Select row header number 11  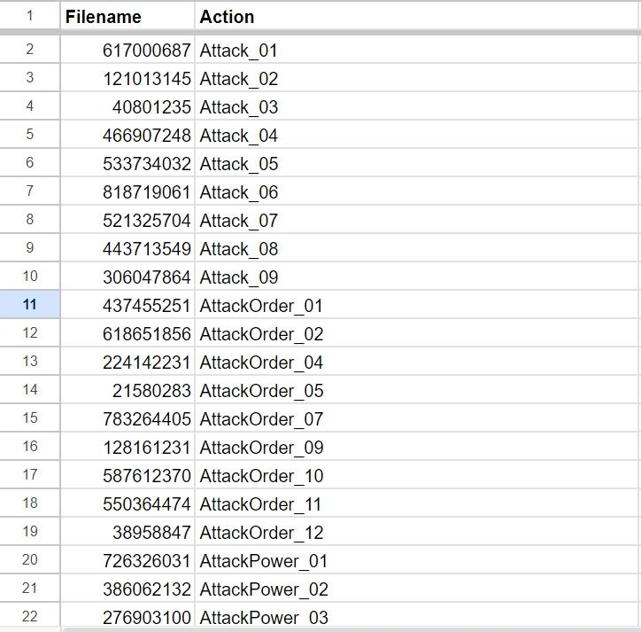pyautogui.click(x=30, y=305)
